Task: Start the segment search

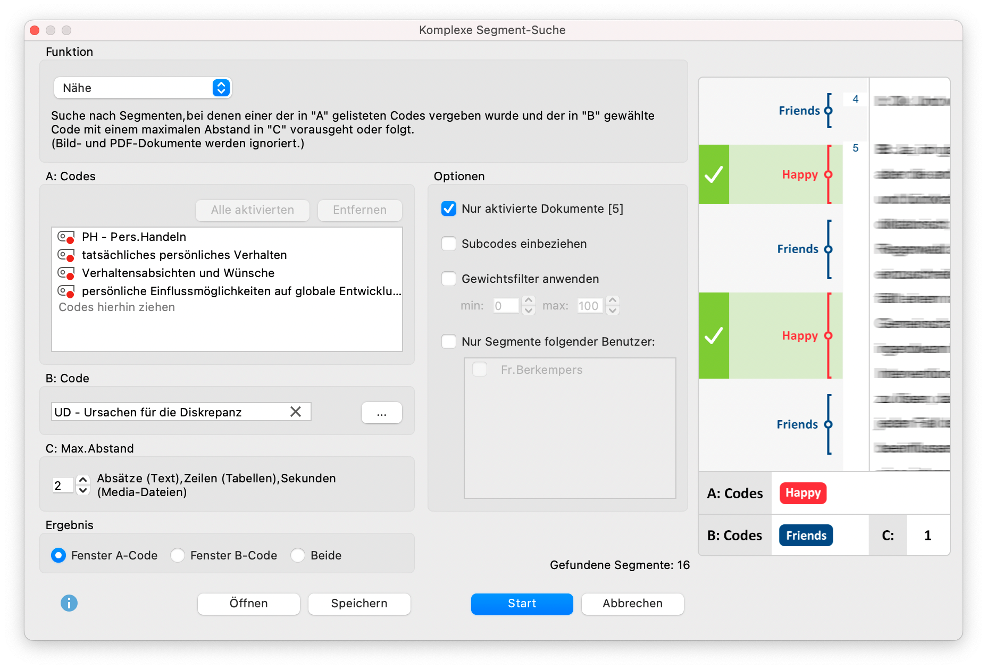Action: point(522,604)
